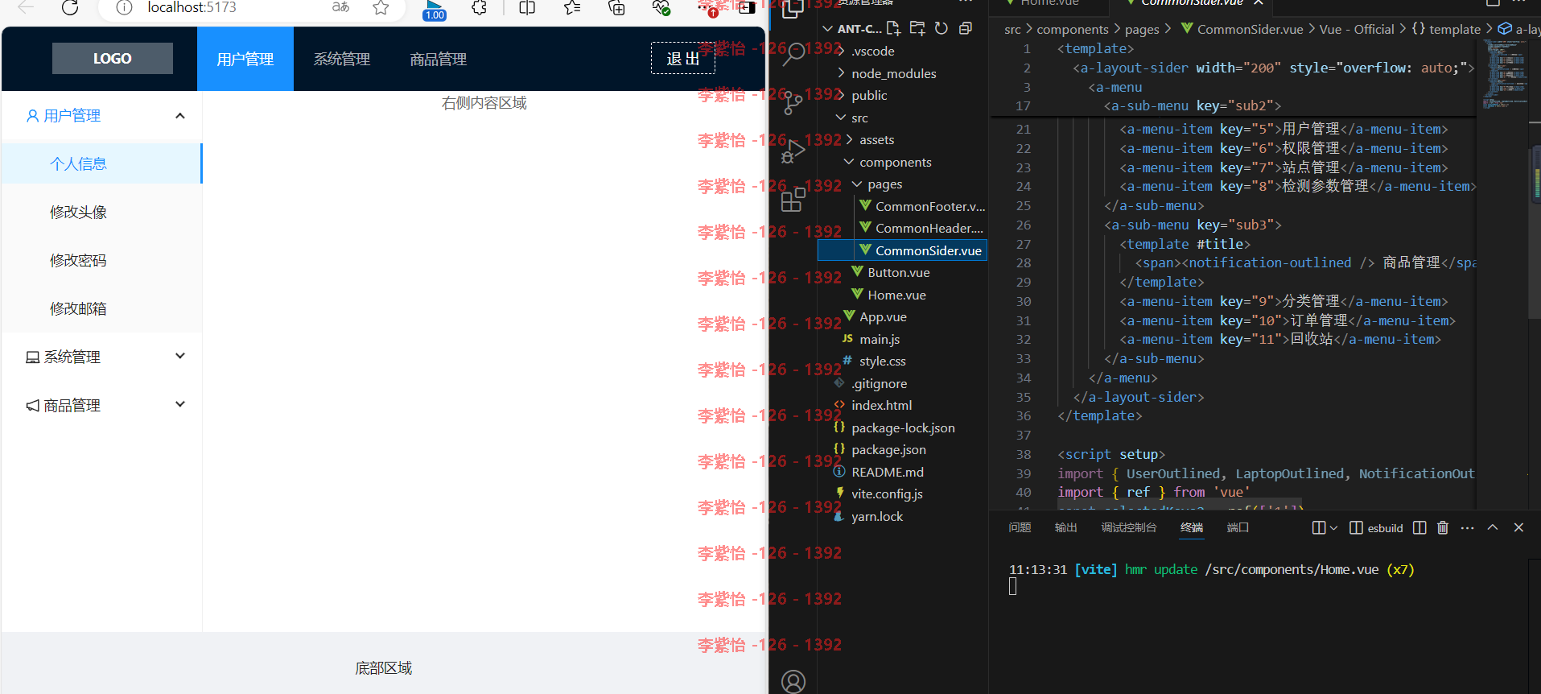
Task: Collapse all folders in explorer
Action: [966, 28]
